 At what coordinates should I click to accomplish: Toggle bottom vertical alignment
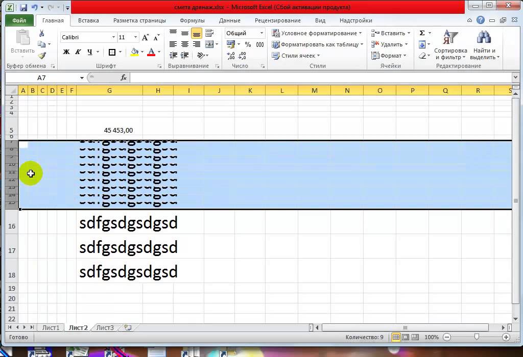tap(197, 33)
